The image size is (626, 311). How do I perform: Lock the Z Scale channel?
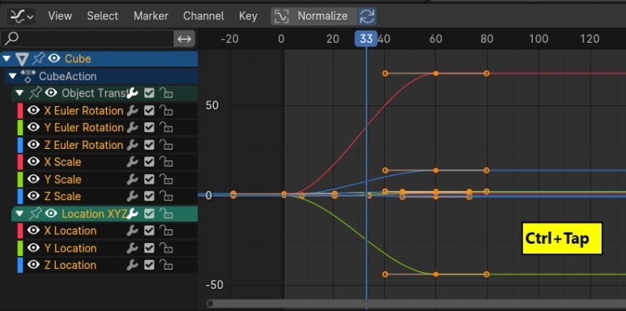click(166, 197)
